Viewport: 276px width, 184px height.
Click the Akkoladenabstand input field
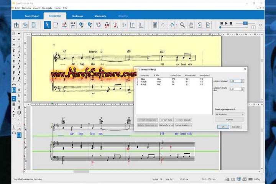[x=235, y=81]
